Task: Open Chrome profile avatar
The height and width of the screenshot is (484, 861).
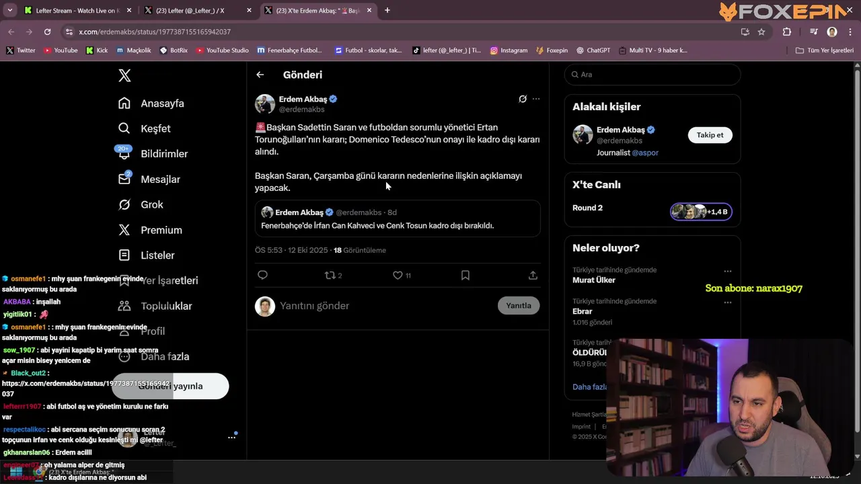Action: [x=832, y=32]
